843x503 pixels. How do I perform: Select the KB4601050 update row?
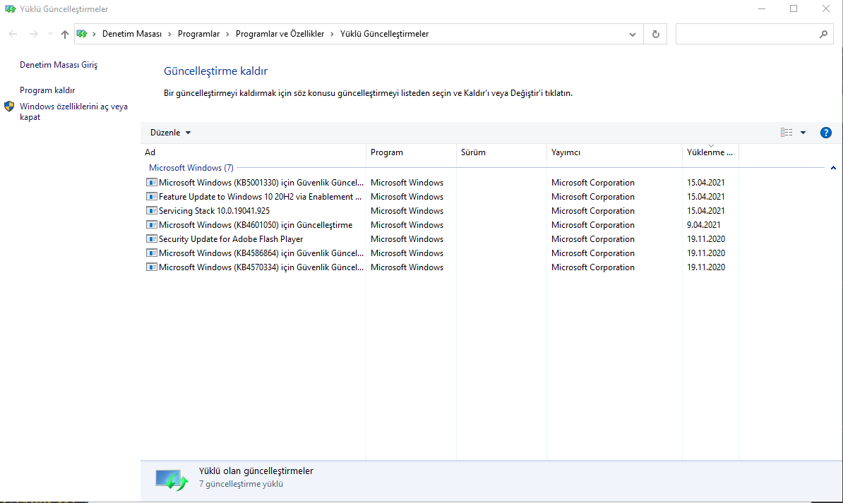pyautogui.click(x=439, y=224)
